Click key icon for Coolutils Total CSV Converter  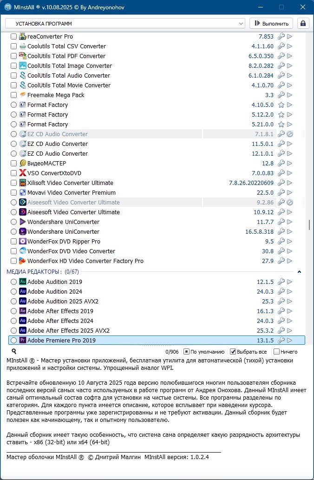(x=281, y=46)
